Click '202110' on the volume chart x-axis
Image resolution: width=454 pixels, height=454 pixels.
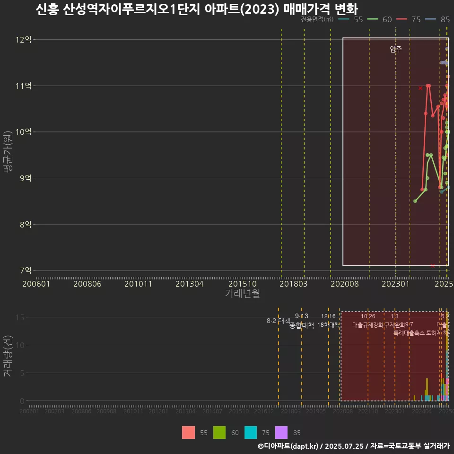[368, 411]
